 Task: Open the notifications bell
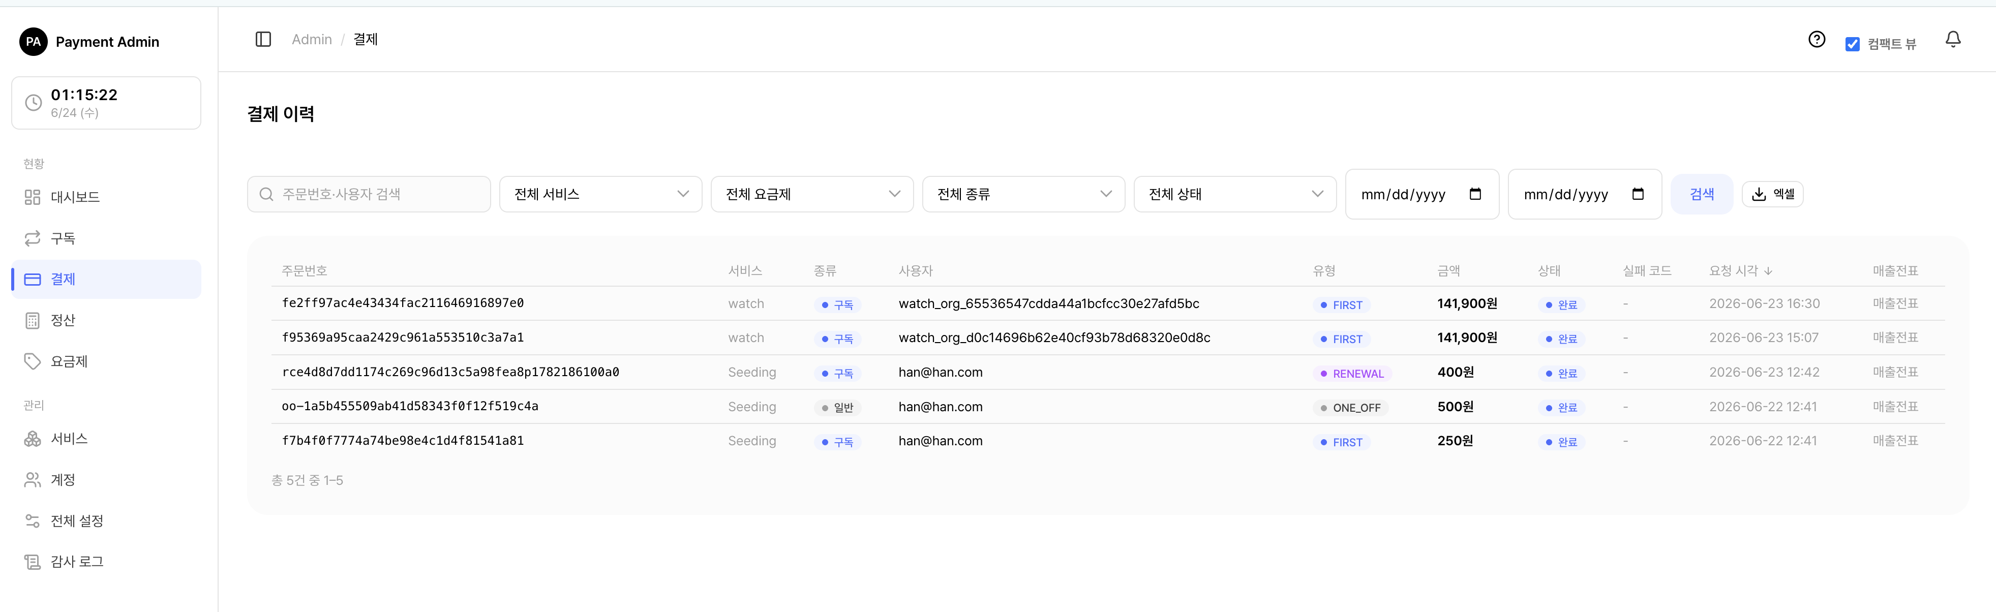[1953, 40]
